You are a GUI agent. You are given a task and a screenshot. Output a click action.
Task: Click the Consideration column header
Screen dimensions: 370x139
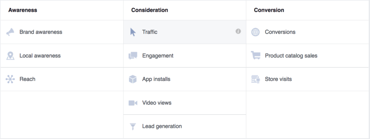(x=150, y=10)
